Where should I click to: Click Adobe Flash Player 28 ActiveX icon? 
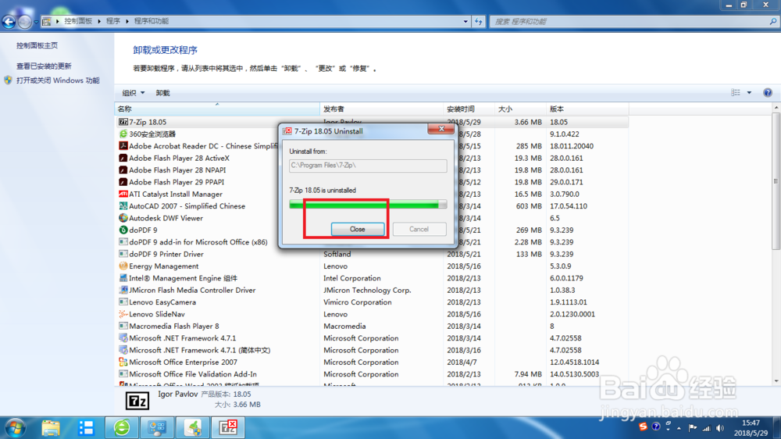point(123,158)
